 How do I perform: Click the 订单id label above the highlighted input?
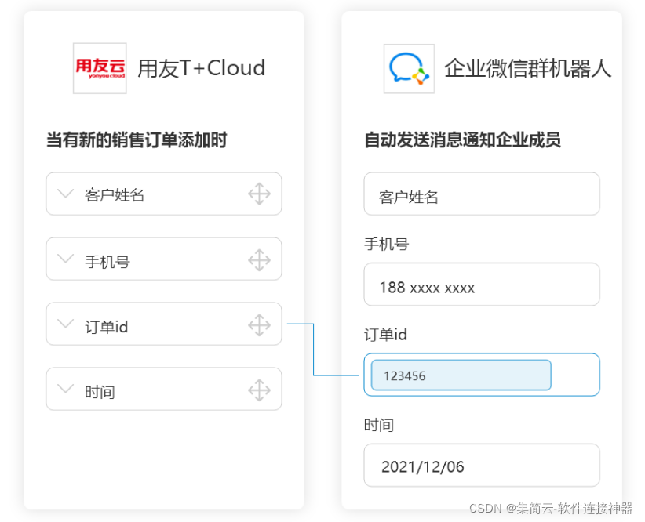point(386,335)
